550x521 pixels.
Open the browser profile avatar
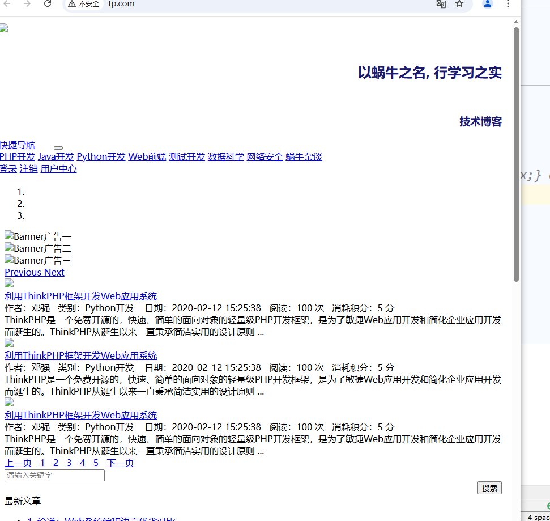(x=488, y=4)
